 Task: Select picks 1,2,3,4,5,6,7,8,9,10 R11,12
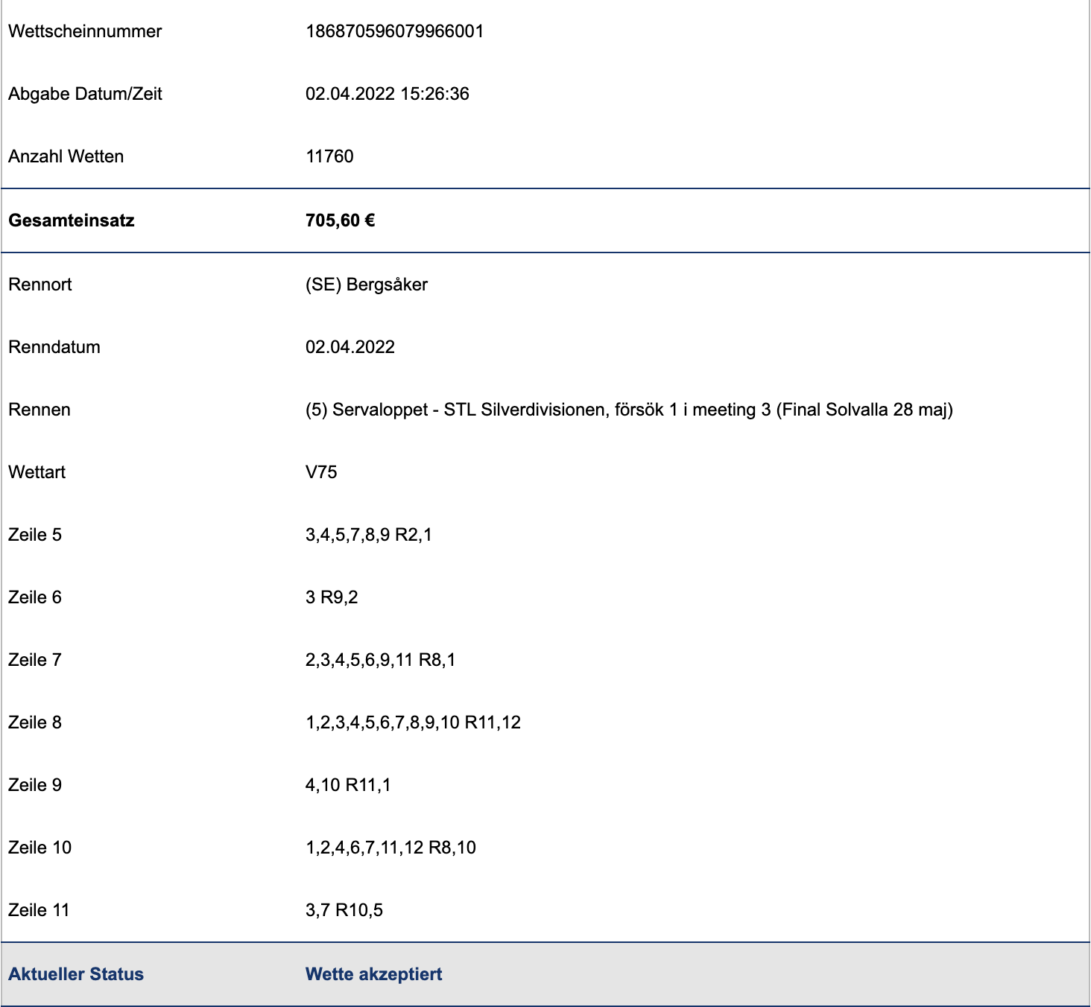[x=414, y=722]
